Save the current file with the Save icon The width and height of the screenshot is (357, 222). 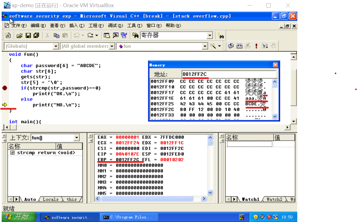point(28,35)
